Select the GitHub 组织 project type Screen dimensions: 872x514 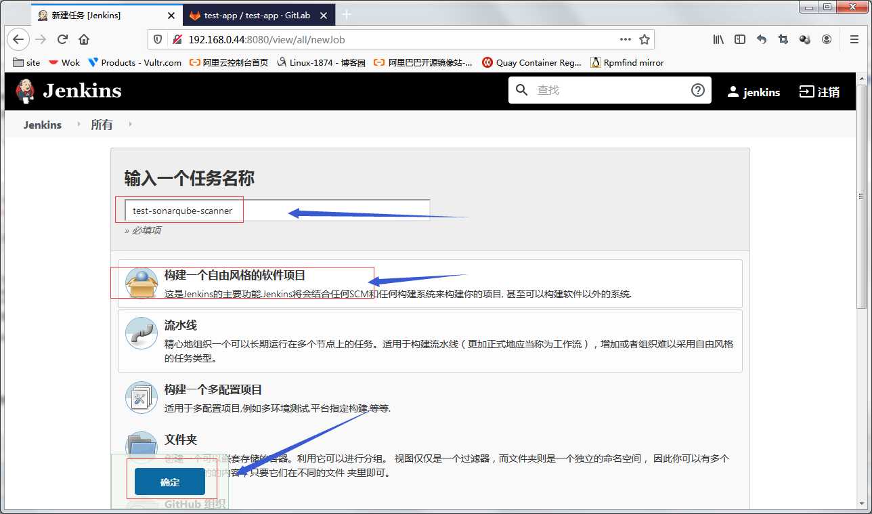(x=195, y=505)
